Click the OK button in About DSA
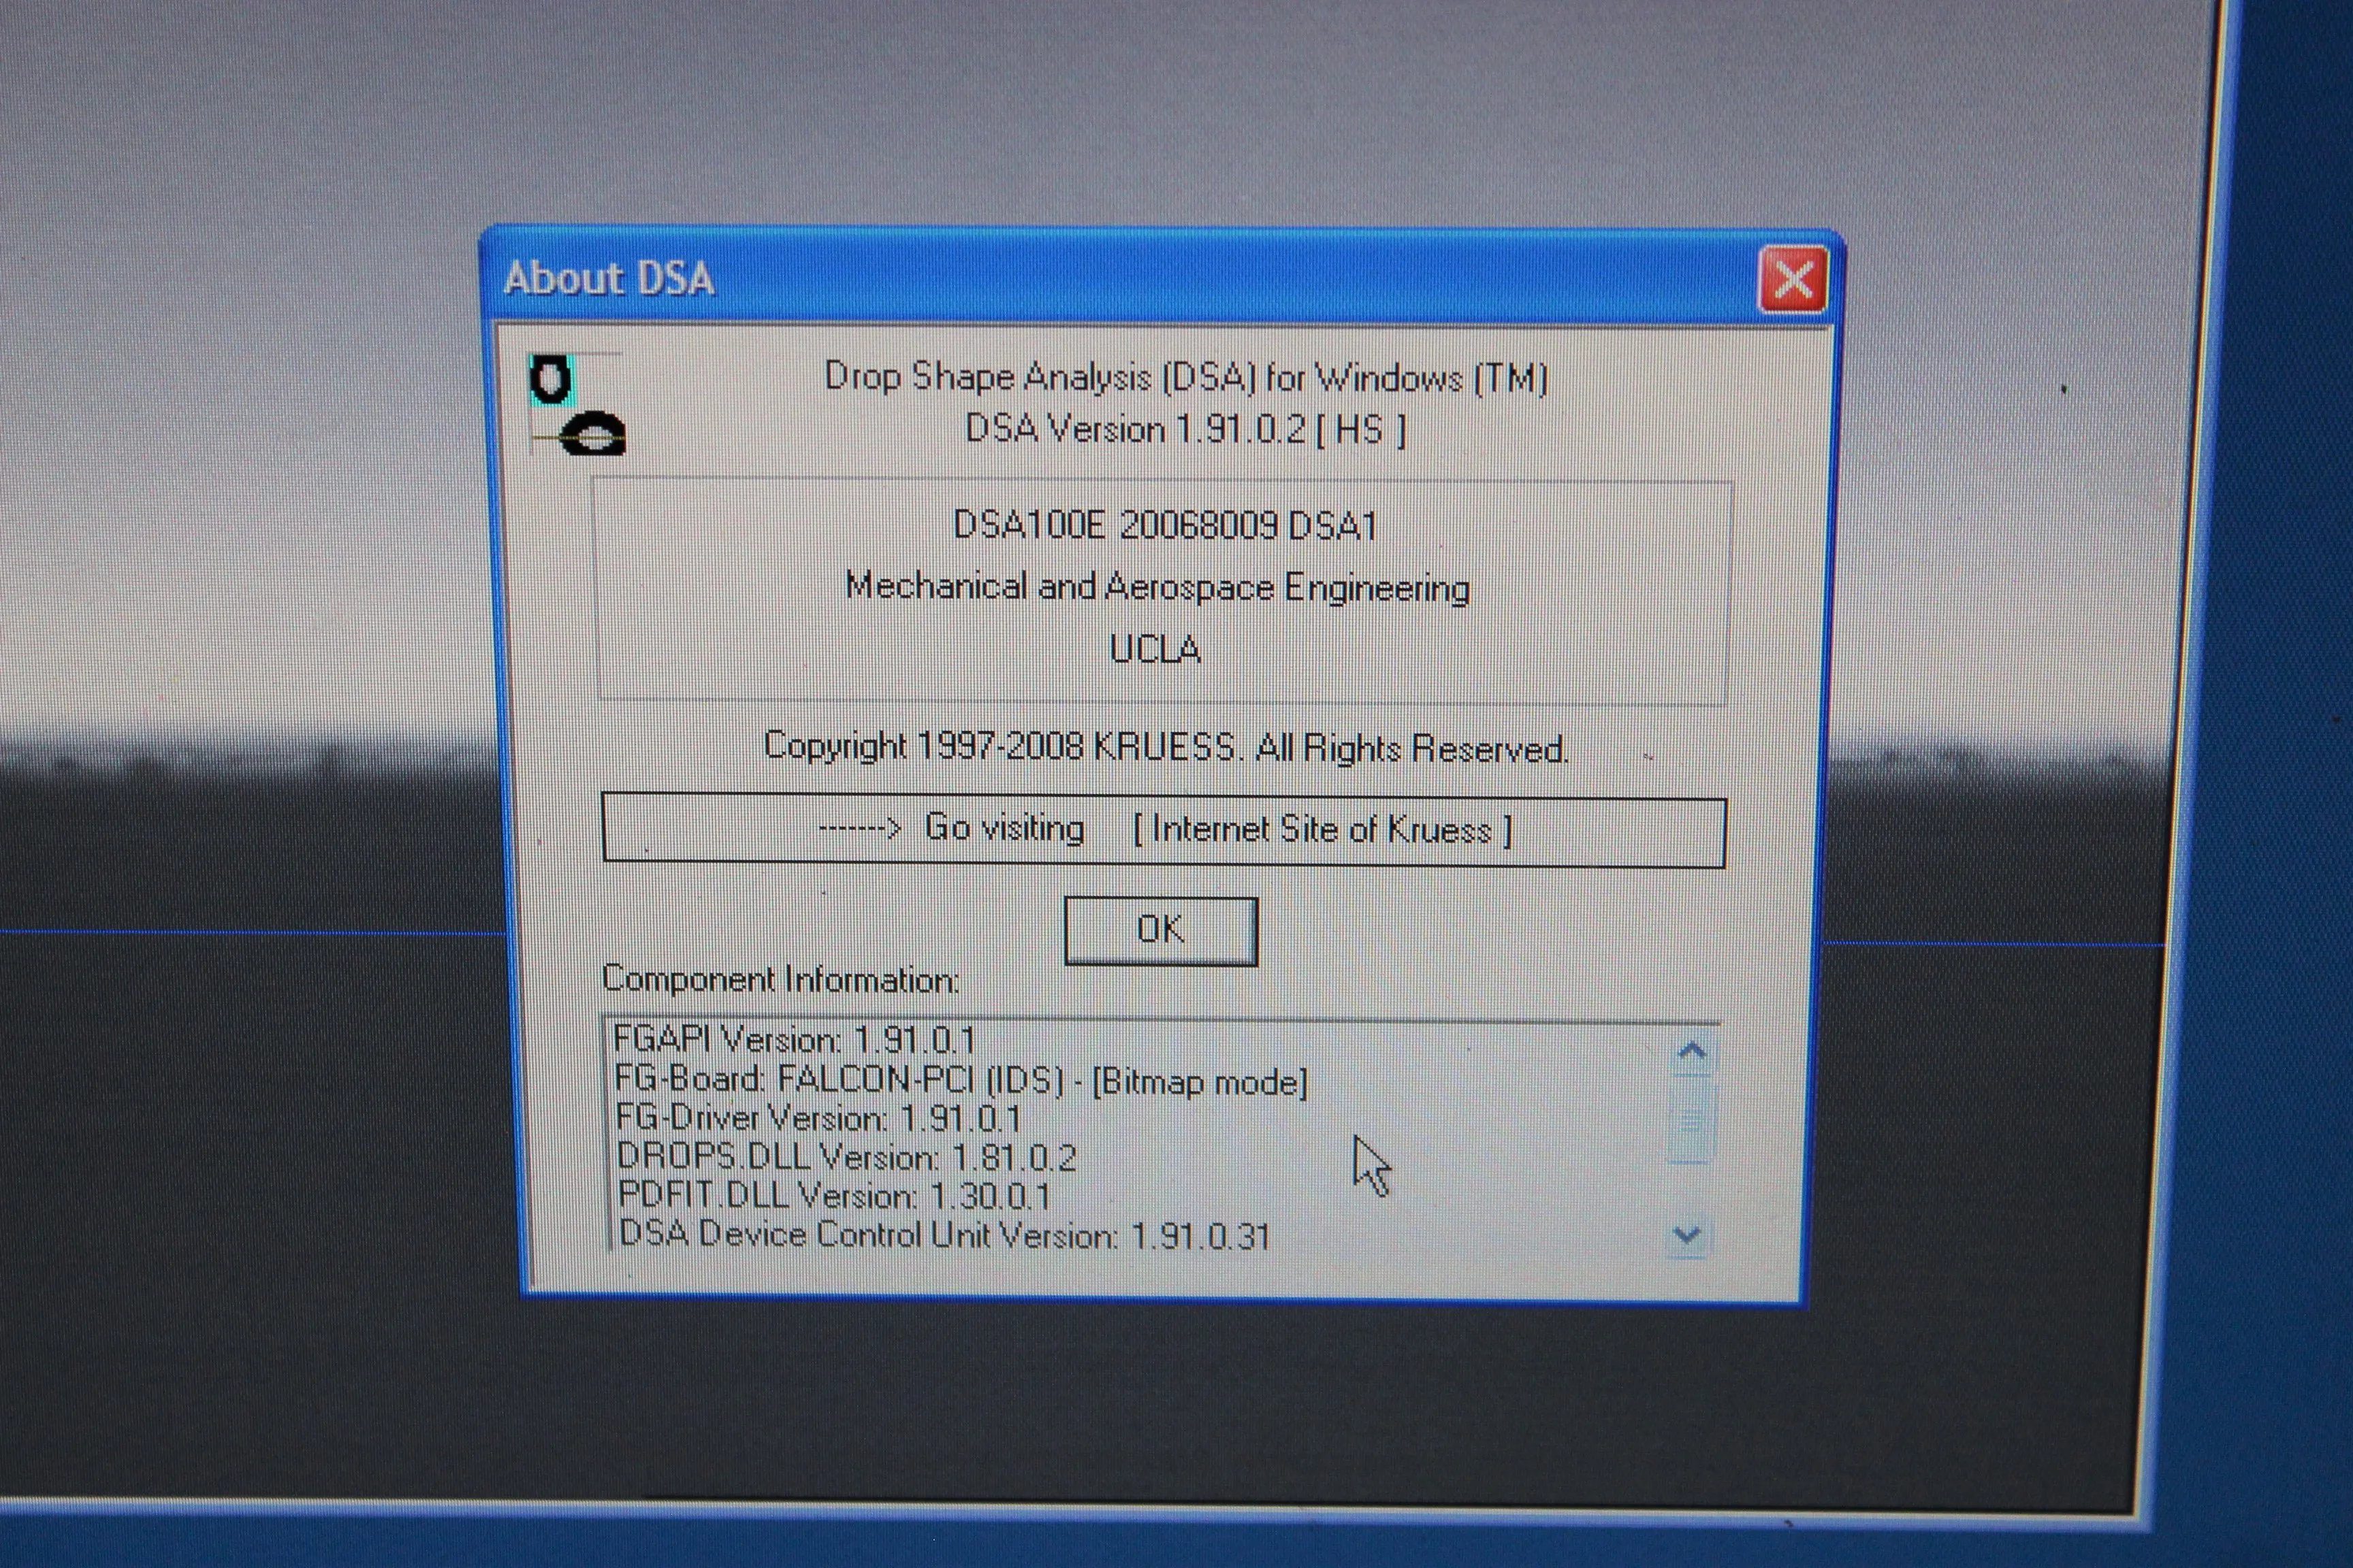Screen dimensions: 2353x1568 [1160, 930]
